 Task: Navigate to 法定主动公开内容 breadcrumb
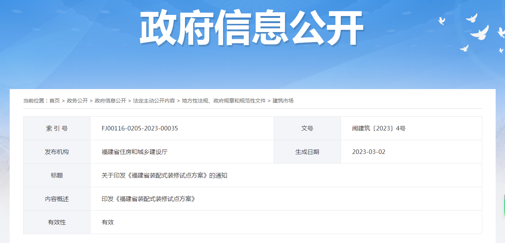click(x=154, y=101)
